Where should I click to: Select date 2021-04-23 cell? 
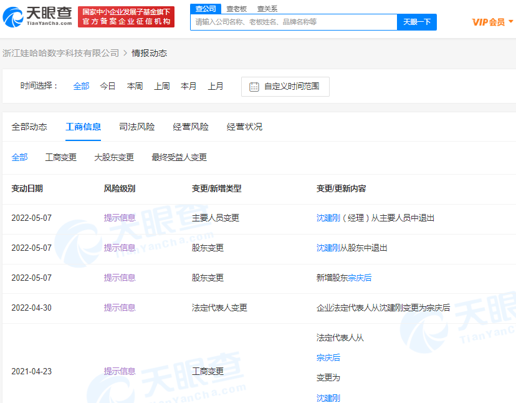(32, 371)
